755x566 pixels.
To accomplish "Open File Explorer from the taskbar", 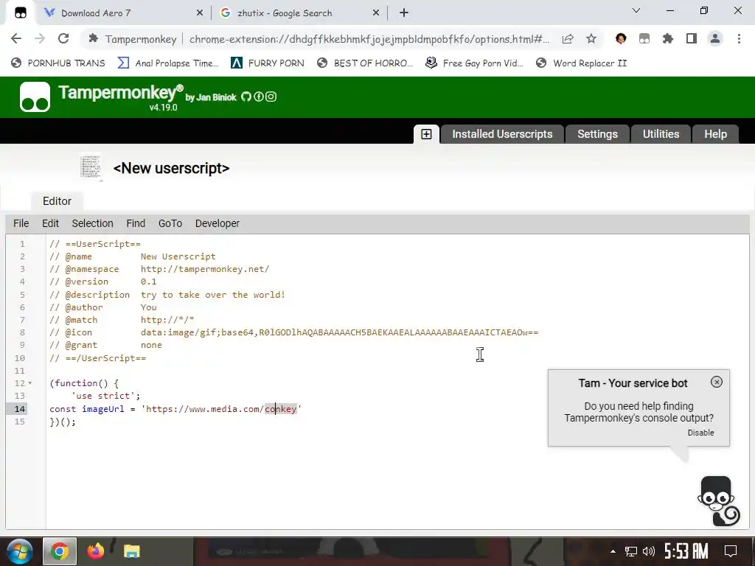I will click(131, 551).
